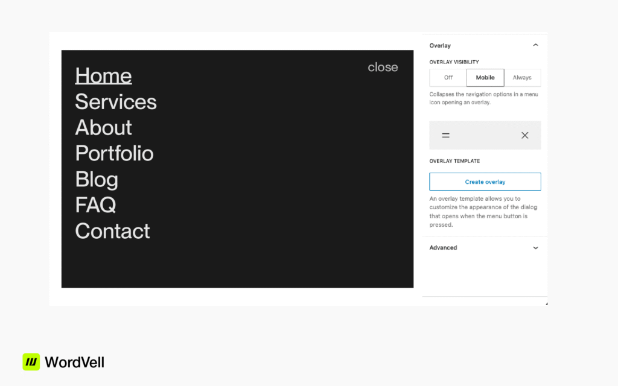This screenshot has width=618, height=386.
Task: Expand the Advanced settings section
Action: 535,247
